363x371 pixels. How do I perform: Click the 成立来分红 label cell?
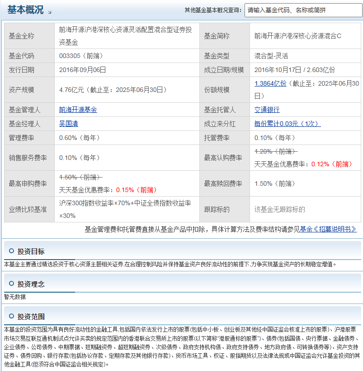tap(225, 124)
